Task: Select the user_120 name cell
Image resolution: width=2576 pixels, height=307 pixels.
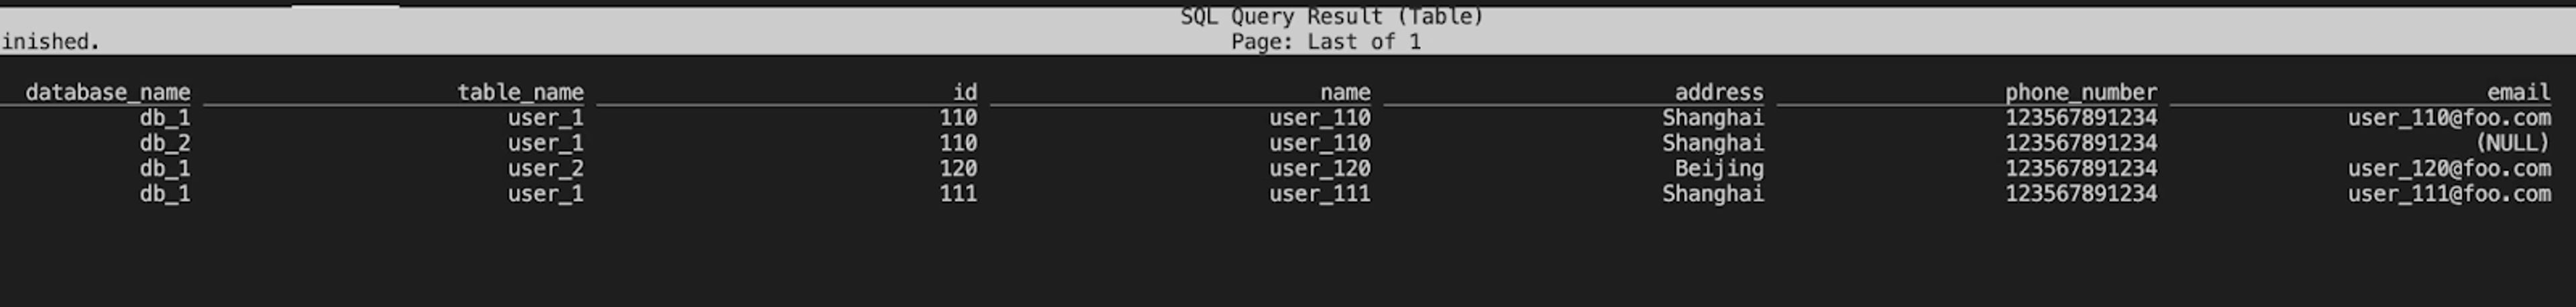Action: point(1320,168)
